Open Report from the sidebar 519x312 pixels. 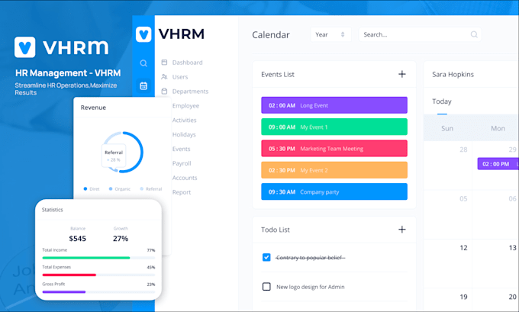coord(182,192)
